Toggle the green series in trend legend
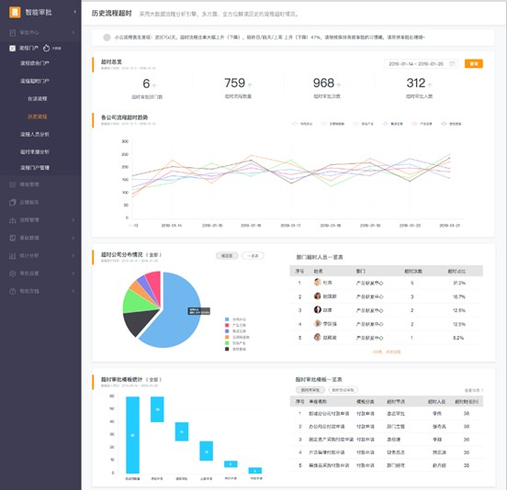507x490 pixels. 364,124
